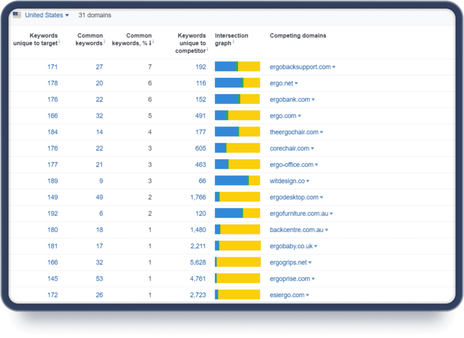Click 605 competitor keywords for corechair.com

tap(200, 148)
